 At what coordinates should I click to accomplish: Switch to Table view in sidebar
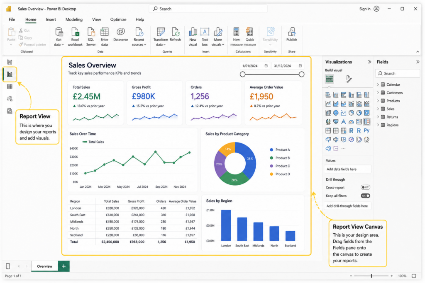10,87
